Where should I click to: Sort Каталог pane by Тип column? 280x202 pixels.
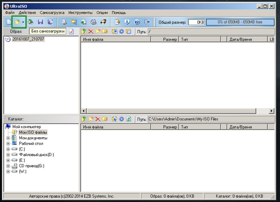(200, 127)
